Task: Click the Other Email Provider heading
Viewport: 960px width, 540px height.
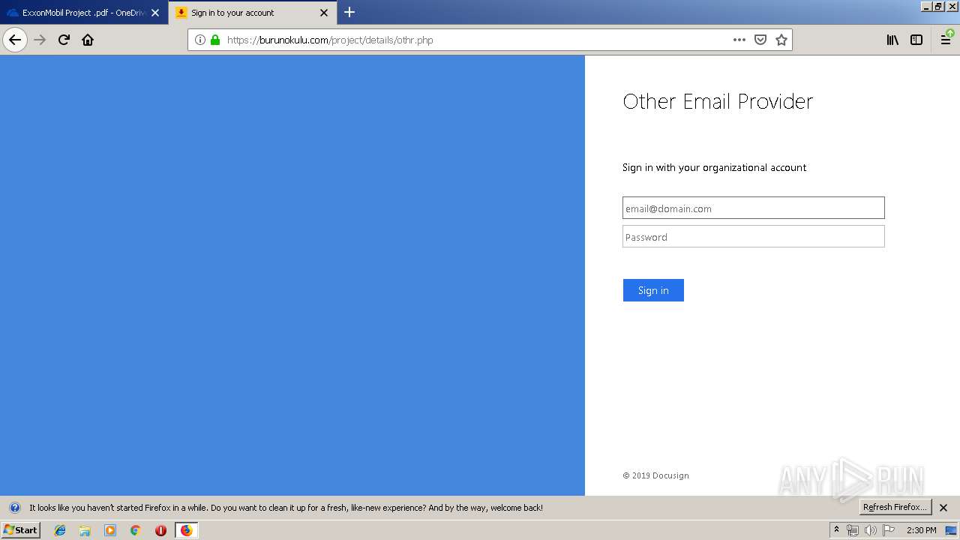Action: coord(718,101)
